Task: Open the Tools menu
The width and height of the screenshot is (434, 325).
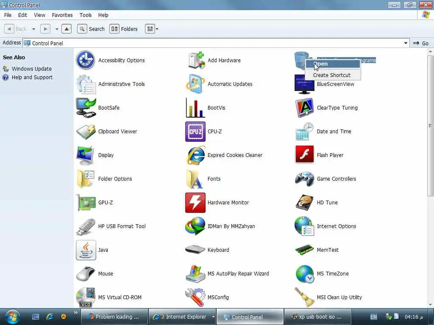Action: [86, 15]
